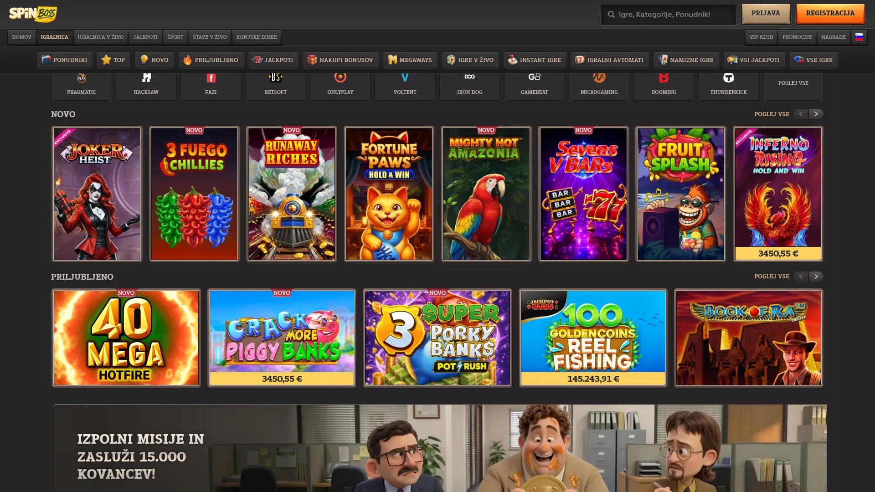
Task: Launch the Fruit Splash game
Action: [x=681, y=194]
